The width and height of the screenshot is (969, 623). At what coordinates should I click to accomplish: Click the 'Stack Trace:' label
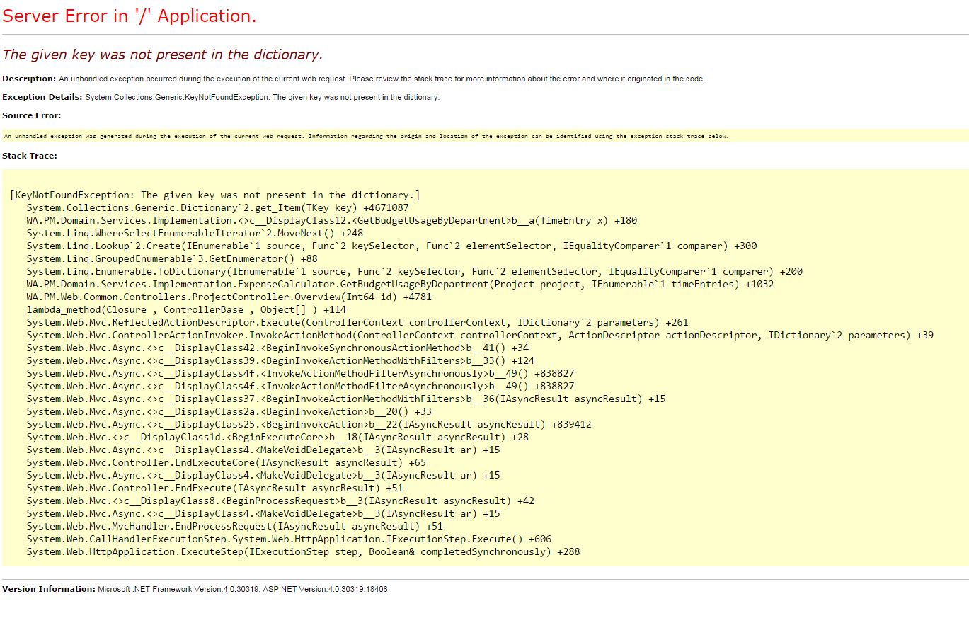click(x=30, y=156)
